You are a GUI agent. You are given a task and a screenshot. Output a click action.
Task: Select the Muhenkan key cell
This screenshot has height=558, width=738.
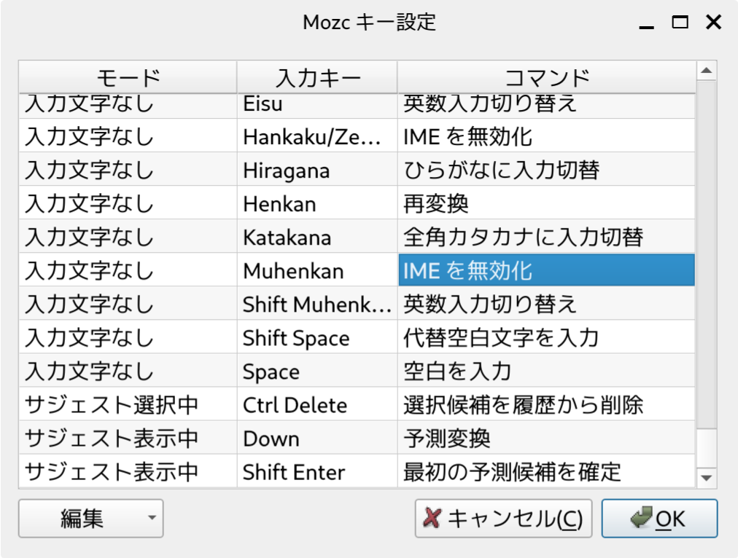pyautogui.click(x=316, y=271)
